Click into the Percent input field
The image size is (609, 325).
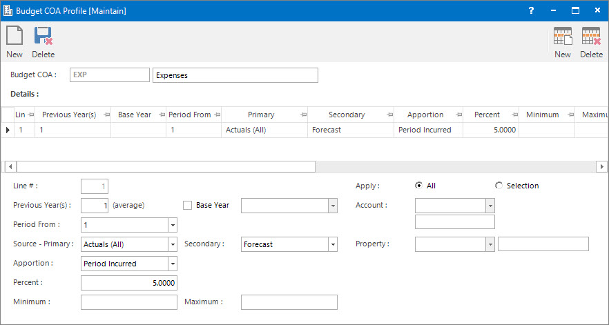pyautogui.click(x=129, y=283)
